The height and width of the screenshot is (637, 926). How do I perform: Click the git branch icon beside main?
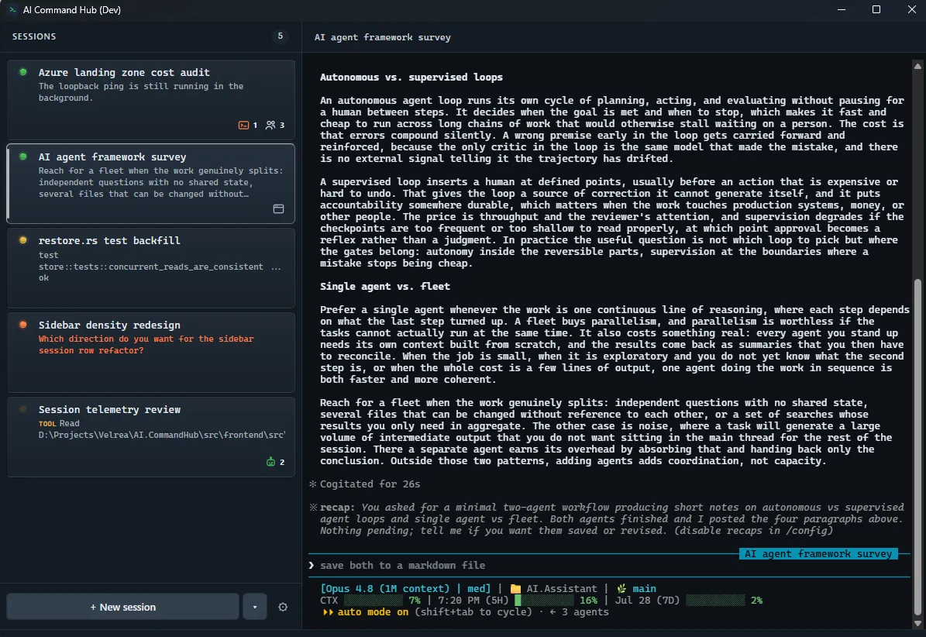coord(621,589)
